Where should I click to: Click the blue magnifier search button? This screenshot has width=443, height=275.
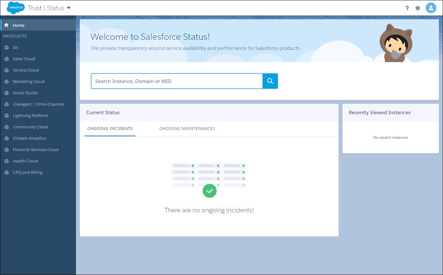[x=270, y=81]
